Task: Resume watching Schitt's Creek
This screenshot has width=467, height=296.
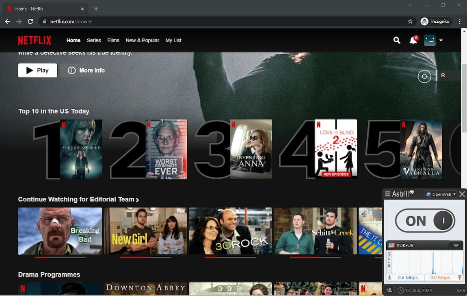Action: click(316, 231)
